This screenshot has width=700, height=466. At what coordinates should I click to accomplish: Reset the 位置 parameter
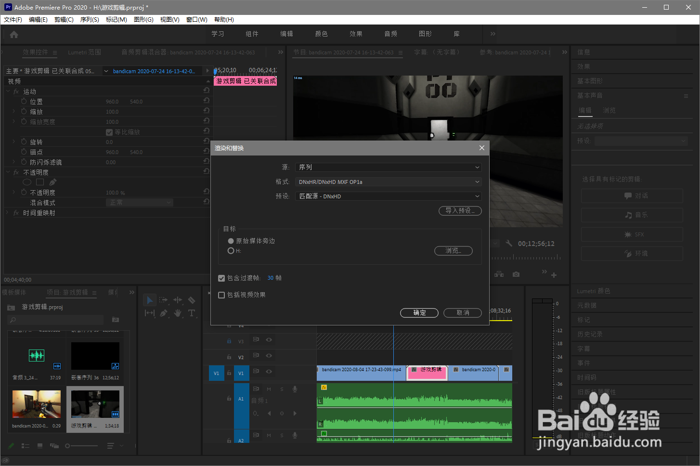(x=207, y=101)
